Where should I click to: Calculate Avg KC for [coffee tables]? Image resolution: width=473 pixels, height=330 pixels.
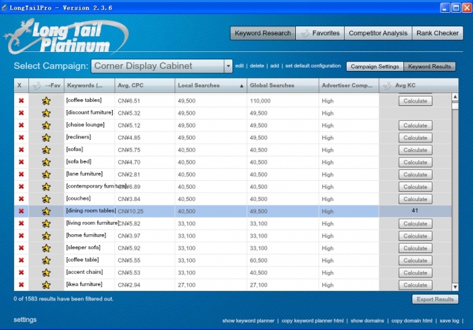point(416,101)
